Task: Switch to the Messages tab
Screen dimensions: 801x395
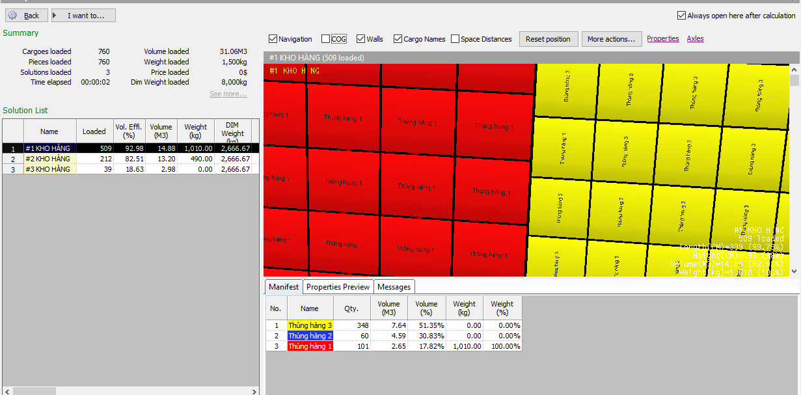Action: 394,287
